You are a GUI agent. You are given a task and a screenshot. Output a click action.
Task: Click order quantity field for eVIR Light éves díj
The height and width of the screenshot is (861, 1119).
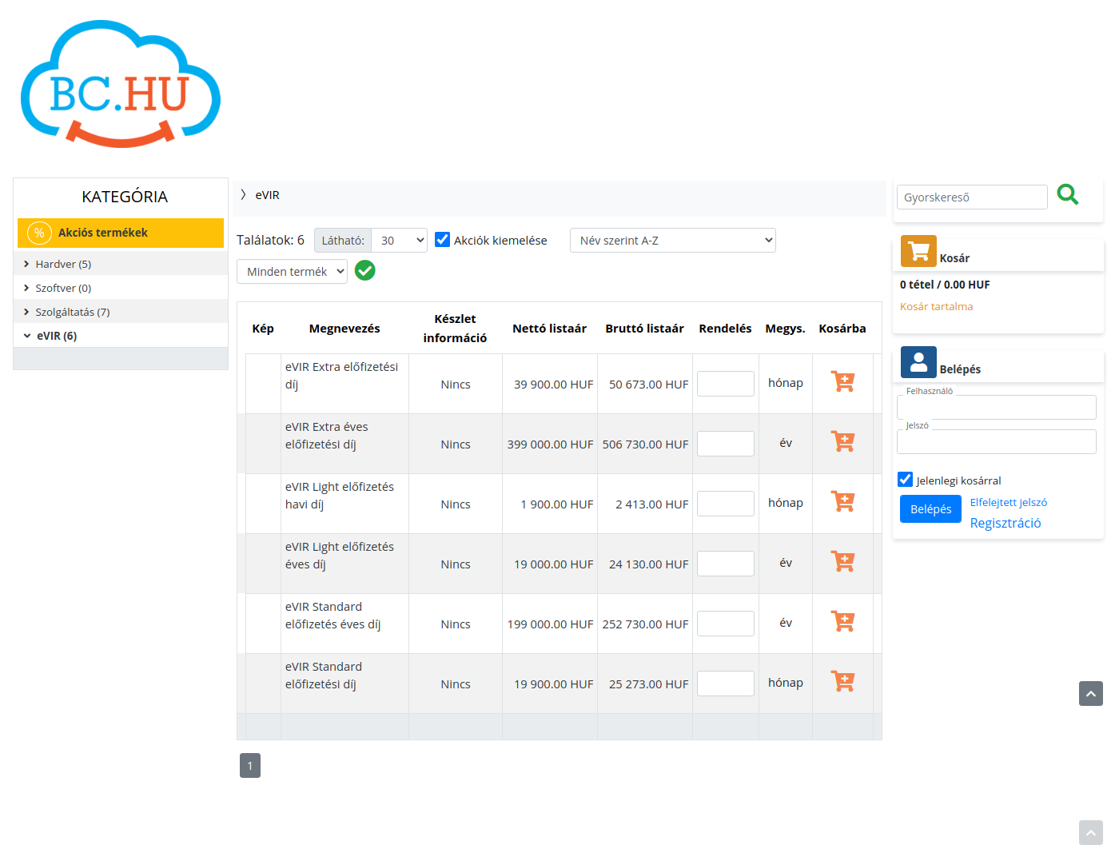726,564
